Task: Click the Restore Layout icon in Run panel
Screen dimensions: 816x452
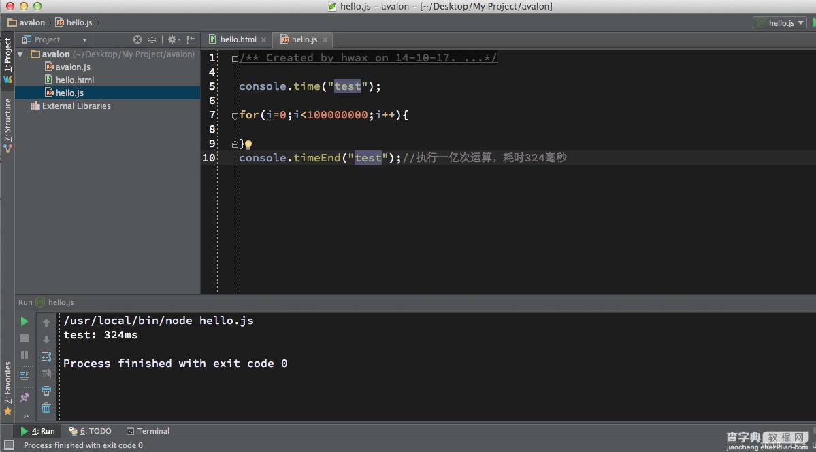Action: [25, 376]
